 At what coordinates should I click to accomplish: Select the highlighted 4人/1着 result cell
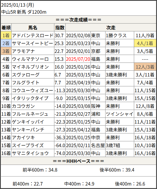pyautogui.click(x=145, y=43)
